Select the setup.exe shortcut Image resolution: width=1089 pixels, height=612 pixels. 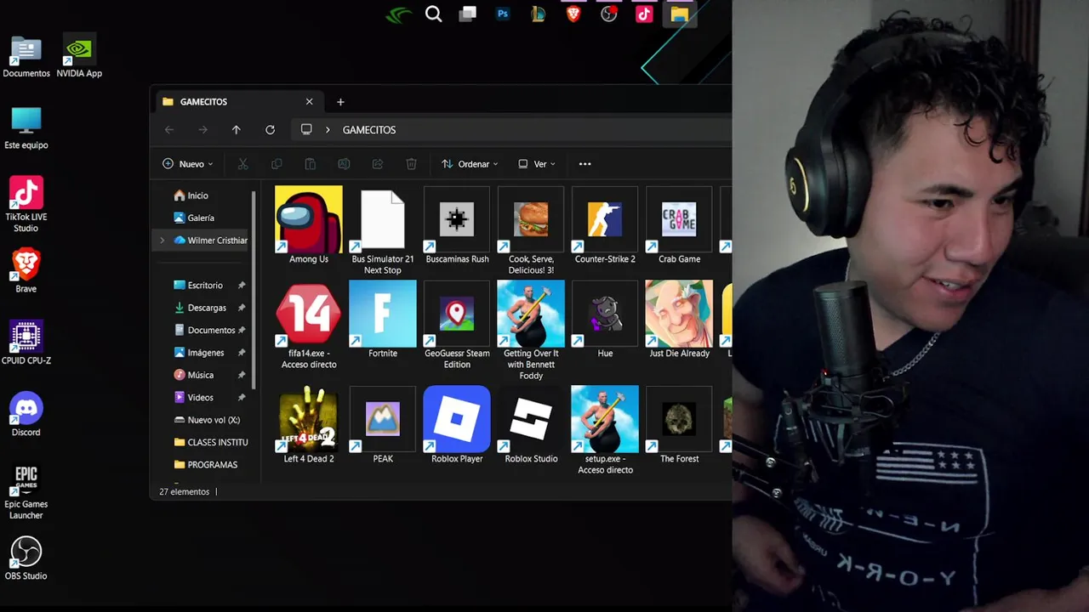pos(605,430)
